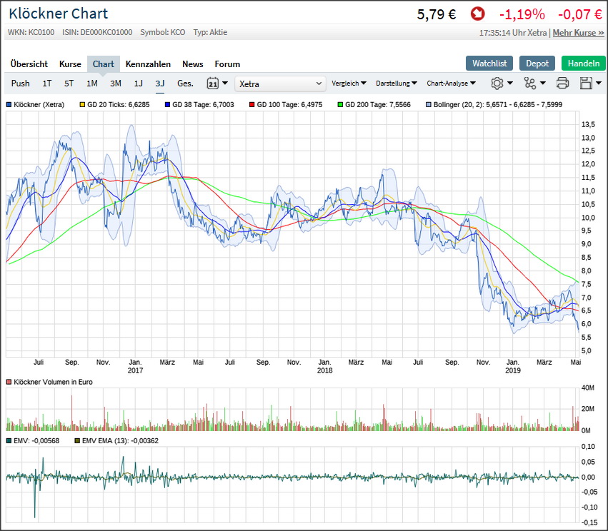Open the calendar date range picker icon
Image resolution: width=608 pixels, height=531 pixels.
[x=212, y=84]
